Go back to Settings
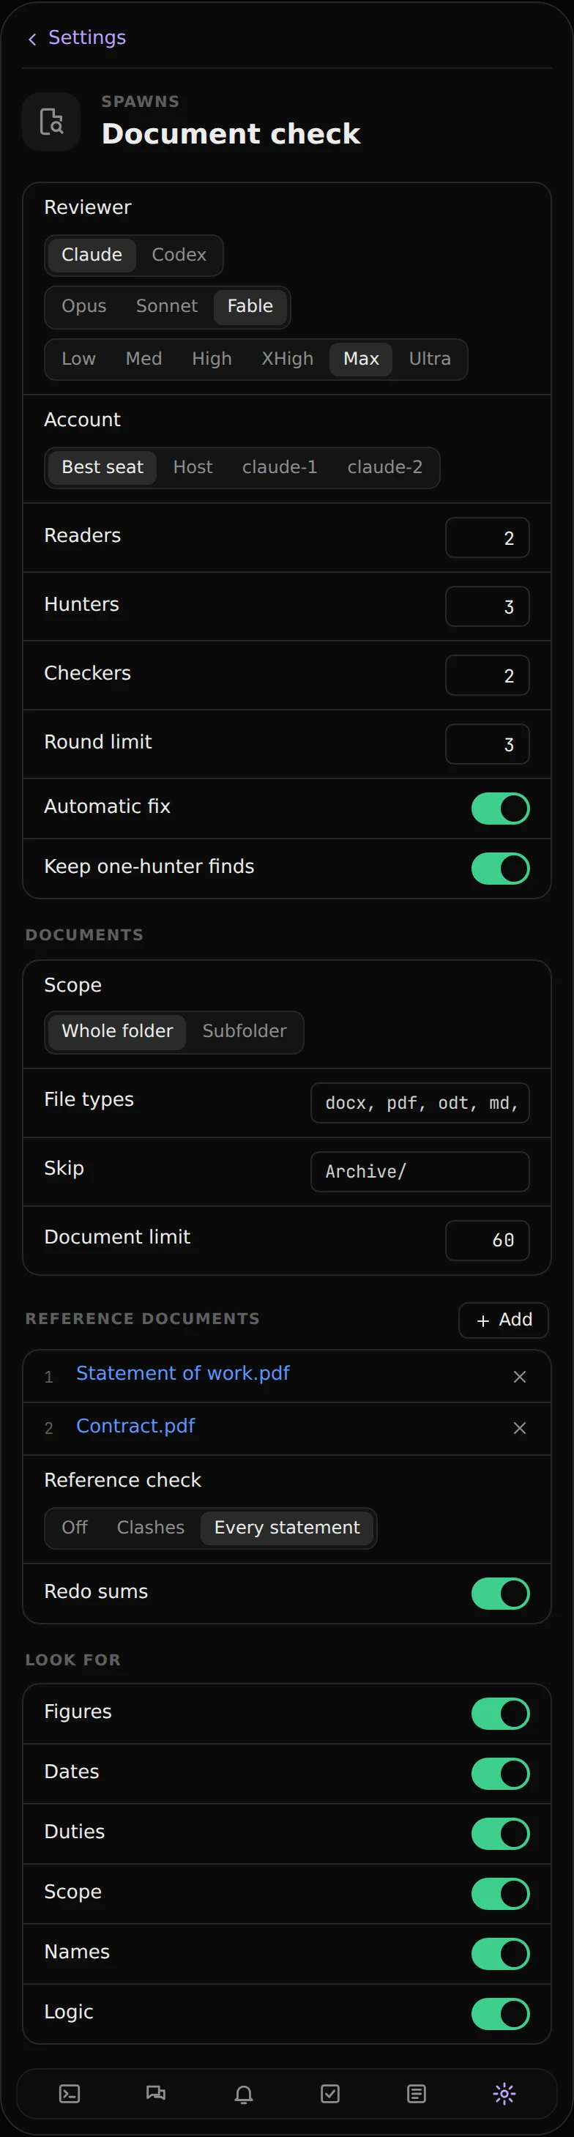The width and height of the screenshot is (574, 2137). pyautogui.click(x=76, y=38)
